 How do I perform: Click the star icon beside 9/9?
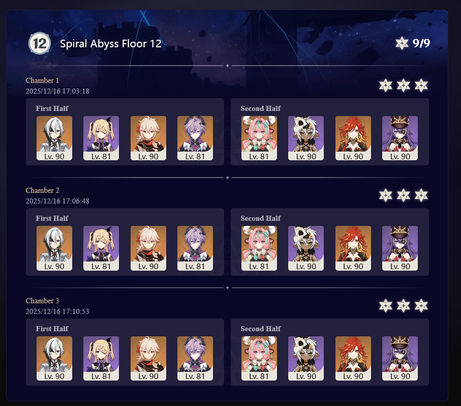click(x=402, y=43)
